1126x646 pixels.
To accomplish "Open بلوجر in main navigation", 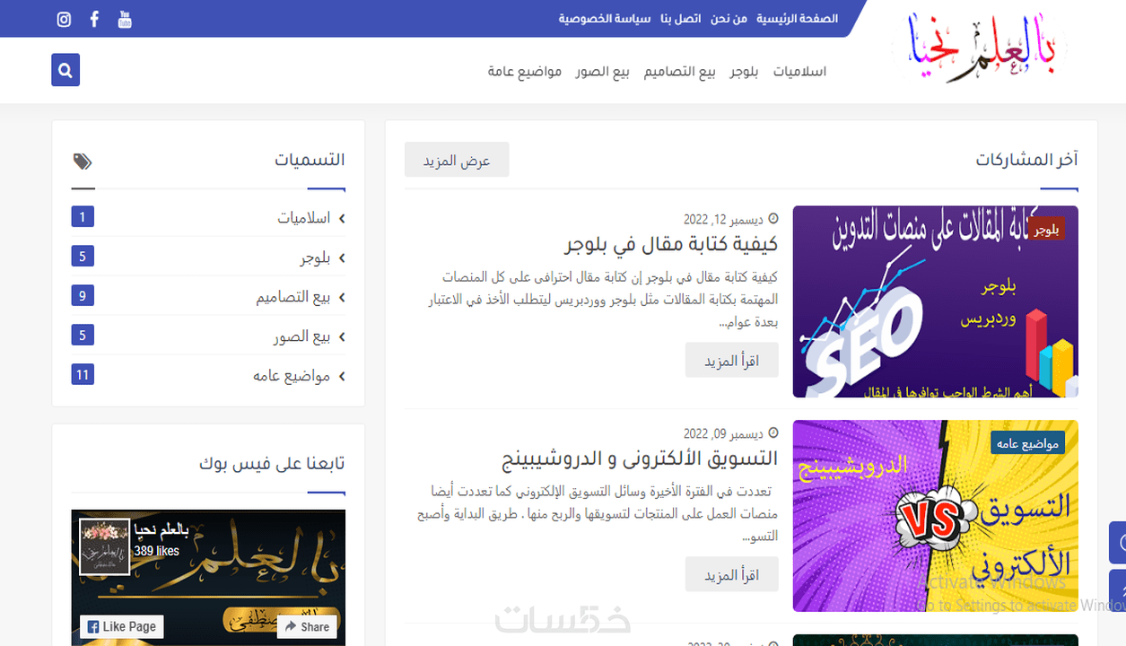I will click(x=744, y=71).
